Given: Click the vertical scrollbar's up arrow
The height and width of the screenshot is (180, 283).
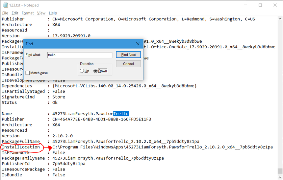Looking at the screenshot, I should [x=280, y=19].
